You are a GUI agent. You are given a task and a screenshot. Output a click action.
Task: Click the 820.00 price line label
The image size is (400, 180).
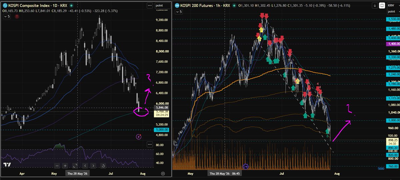(393, 155)
